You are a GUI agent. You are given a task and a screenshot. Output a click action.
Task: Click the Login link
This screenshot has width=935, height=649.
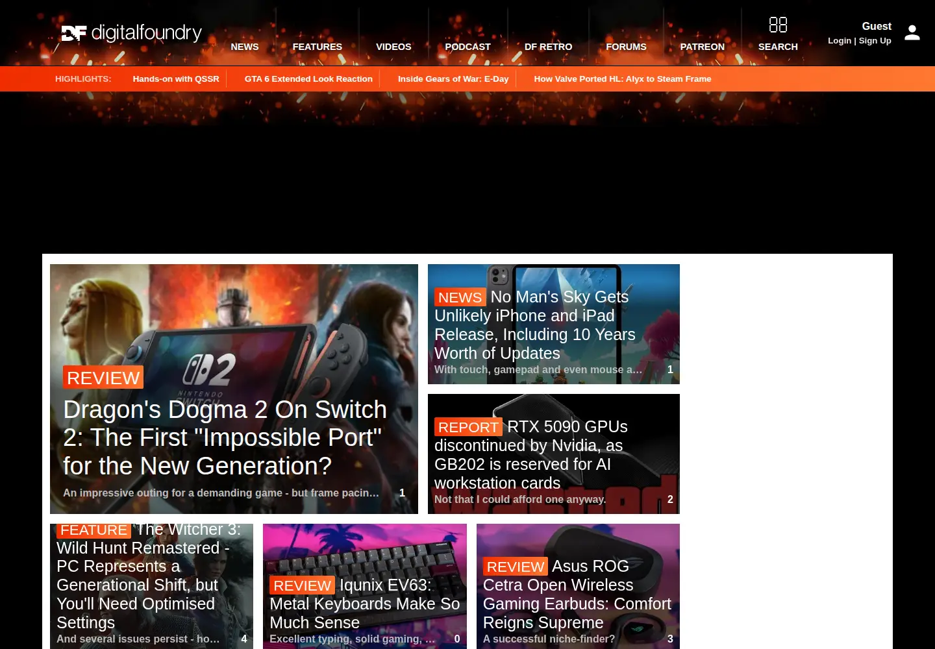coord(840,40)
